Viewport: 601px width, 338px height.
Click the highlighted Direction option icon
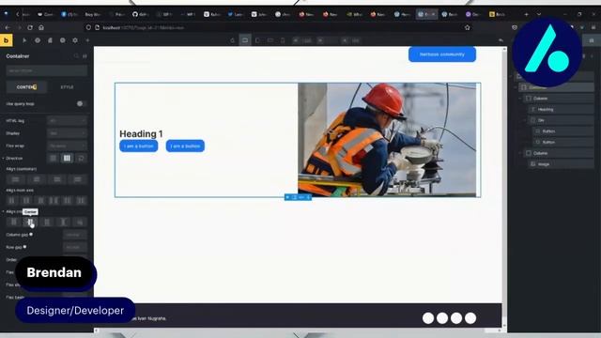(67, 158)
